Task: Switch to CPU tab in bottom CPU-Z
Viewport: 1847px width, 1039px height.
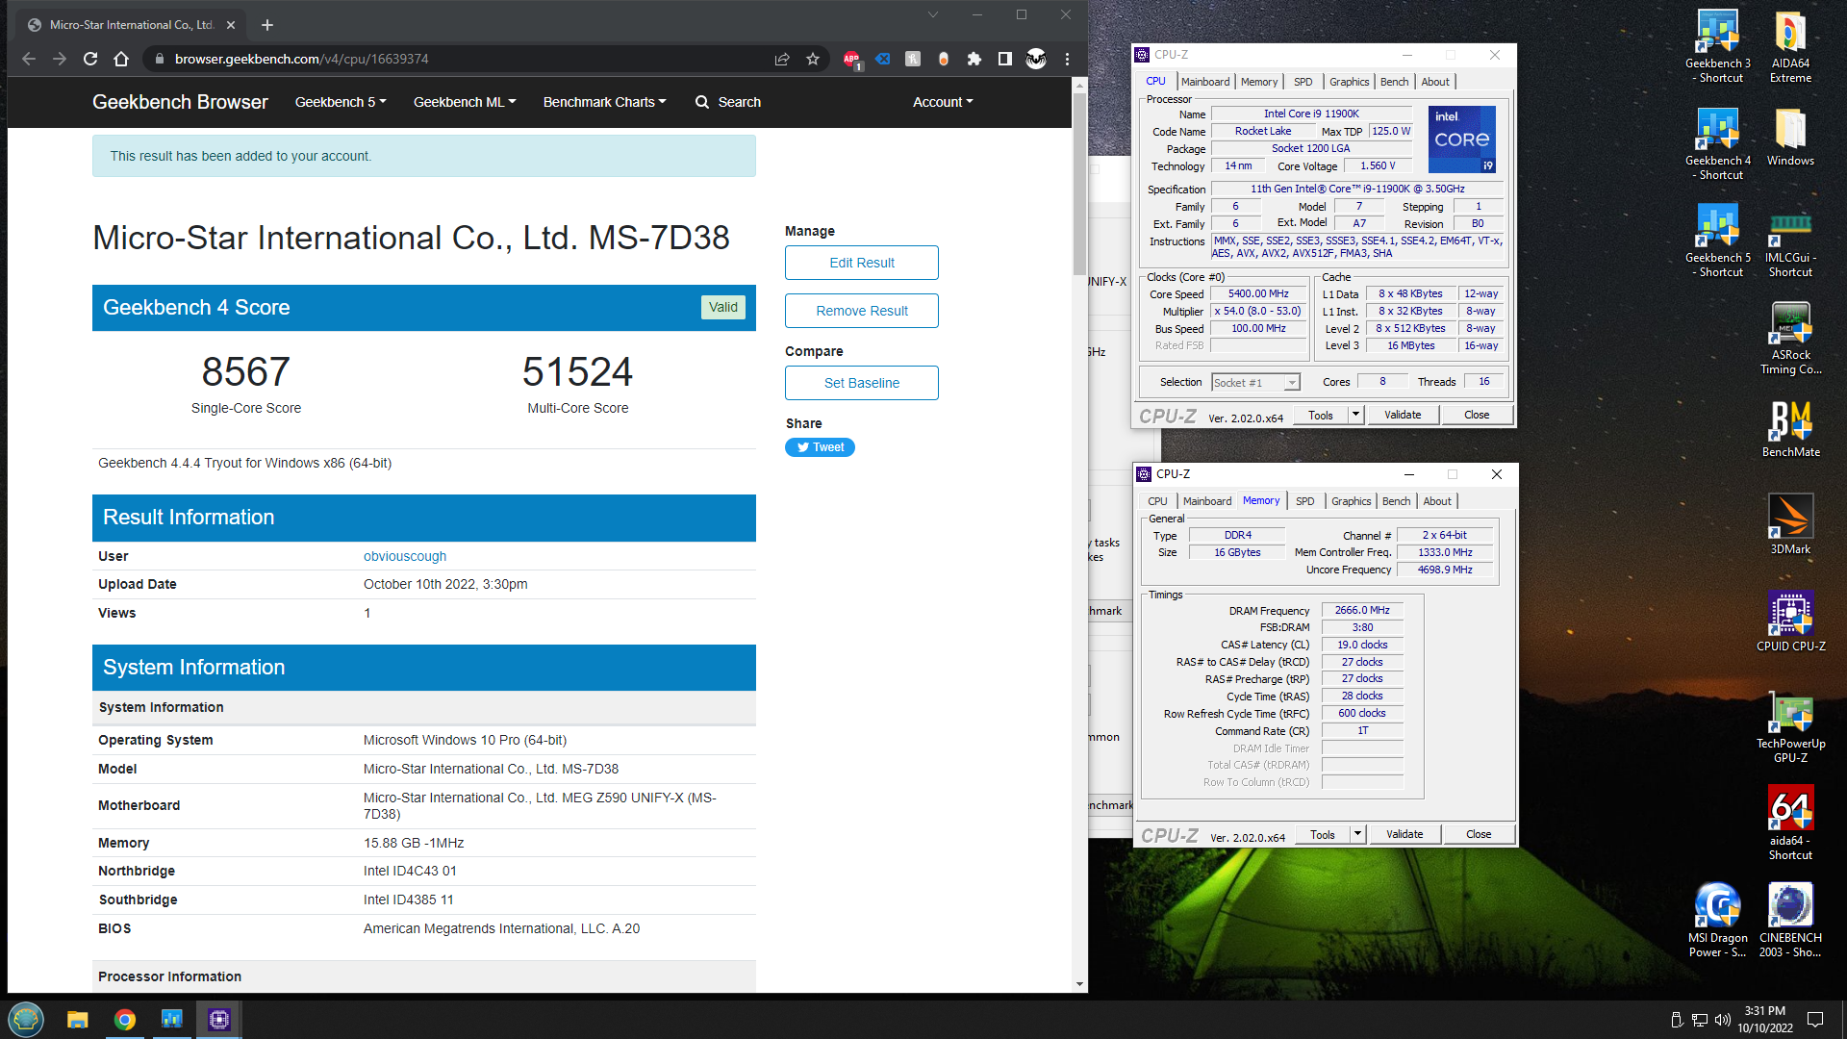Action: 1157,501
